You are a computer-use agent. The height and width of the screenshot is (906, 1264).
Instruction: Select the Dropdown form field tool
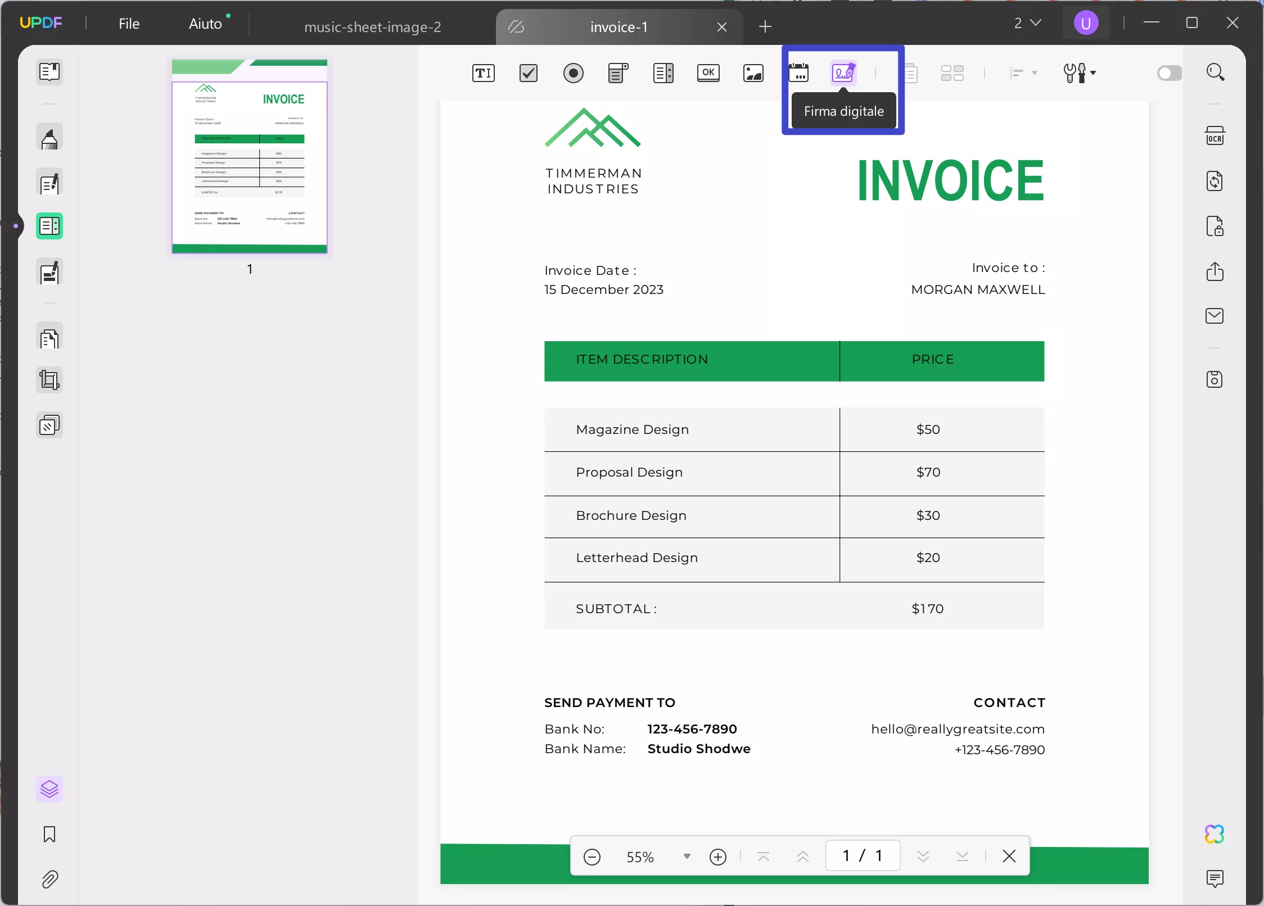tap(619, 73)
